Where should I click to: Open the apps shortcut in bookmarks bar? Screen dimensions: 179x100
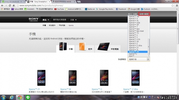point(5,9)
